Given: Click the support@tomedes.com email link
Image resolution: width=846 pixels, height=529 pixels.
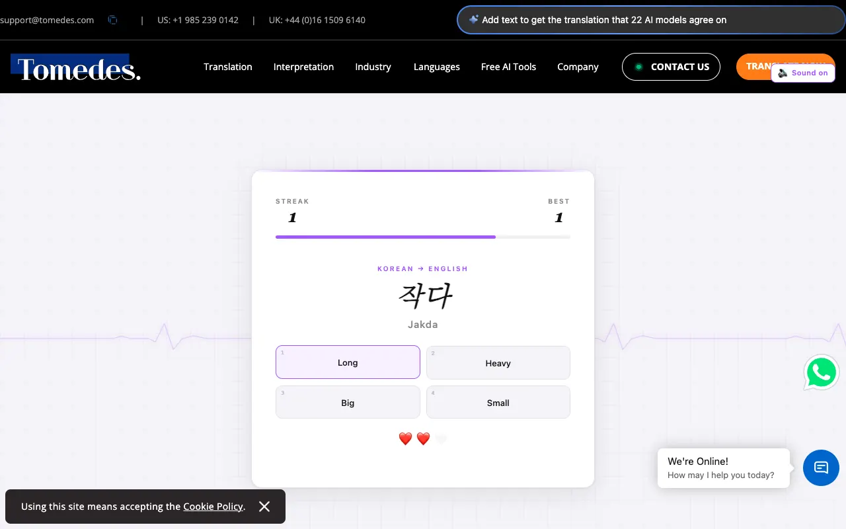Looking at the screenshot, I should click(47, 20).
